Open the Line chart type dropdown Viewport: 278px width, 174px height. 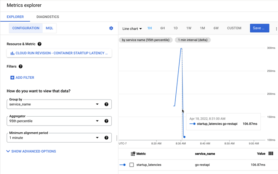(x=132, y=29)
